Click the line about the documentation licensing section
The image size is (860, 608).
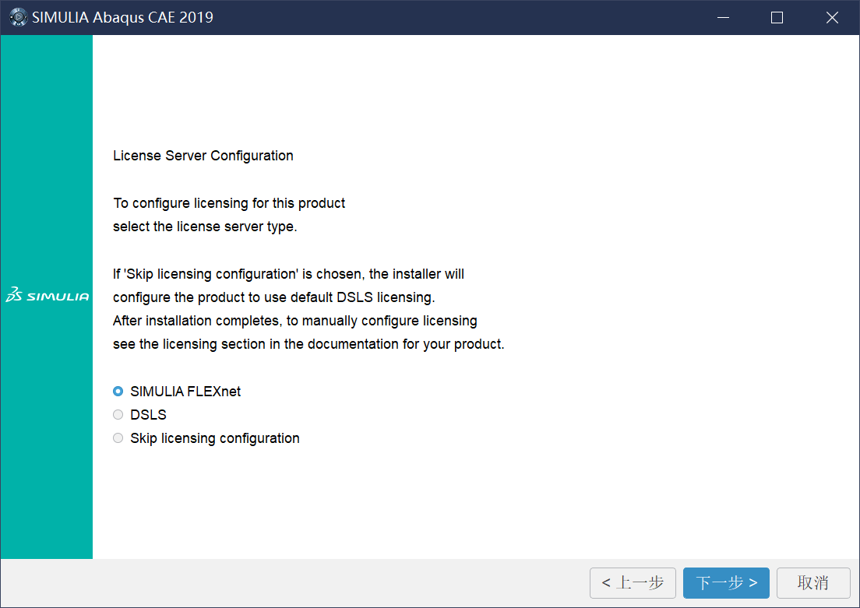(308, 344)
